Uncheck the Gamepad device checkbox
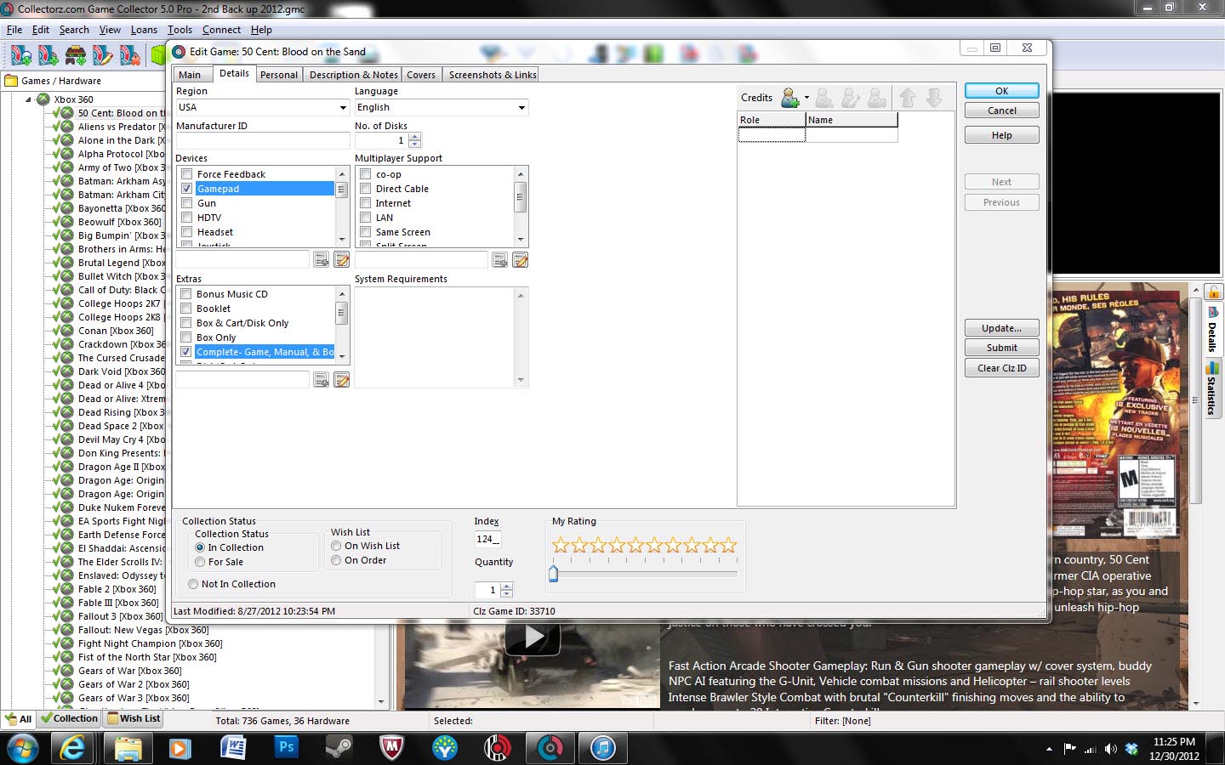Image resolution: width=1225 pixels, height=765 pixels. [x=187, y=189]
